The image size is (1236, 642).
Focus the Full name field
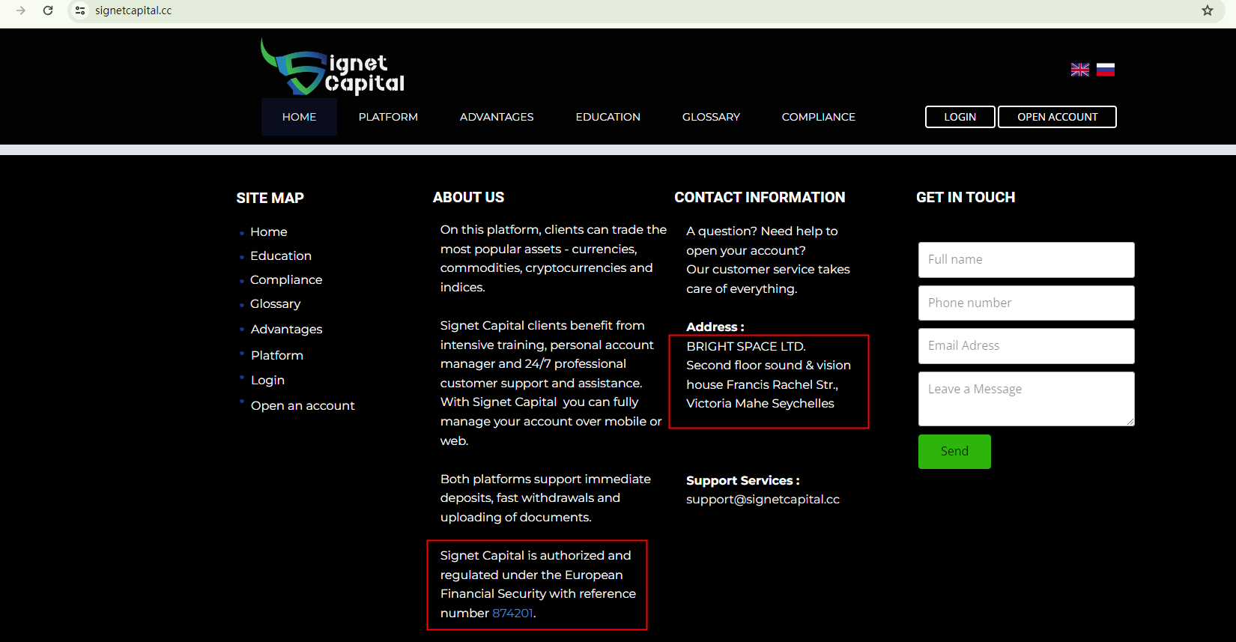click(x=1026, y=259)
